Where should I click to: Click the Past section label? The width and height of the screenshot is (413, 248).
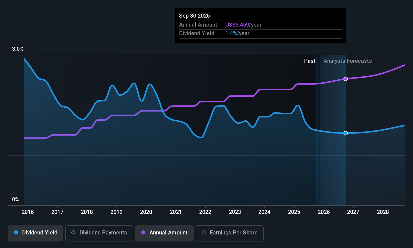(310, 61)
